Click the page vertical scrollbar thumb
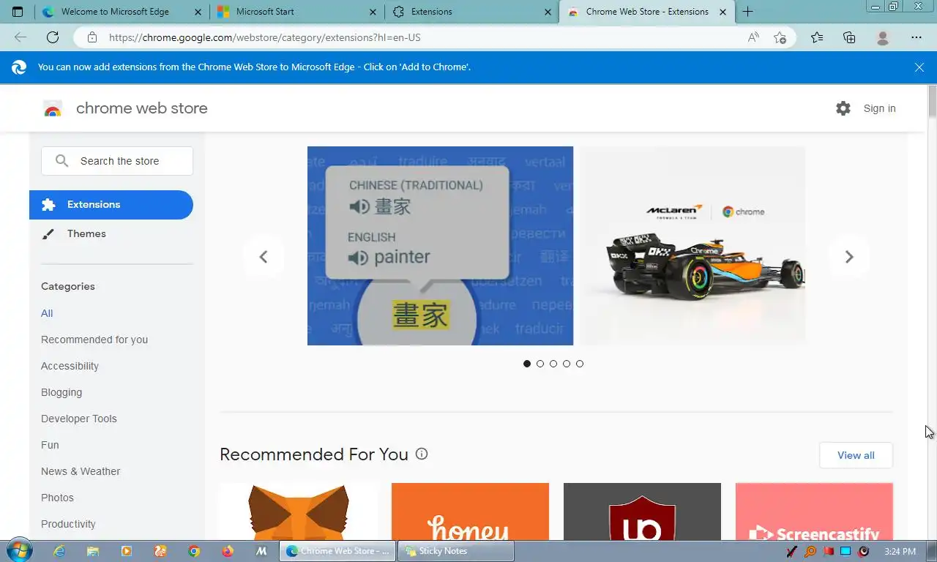The image size is (937, 562). pyautogui.click(x=932, y=101)
